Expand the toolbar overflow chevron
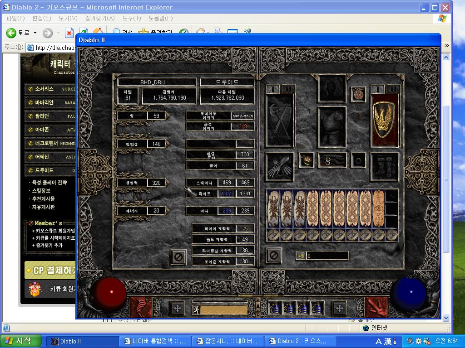This screenshot has height=348, width=465. coord(447,46)
